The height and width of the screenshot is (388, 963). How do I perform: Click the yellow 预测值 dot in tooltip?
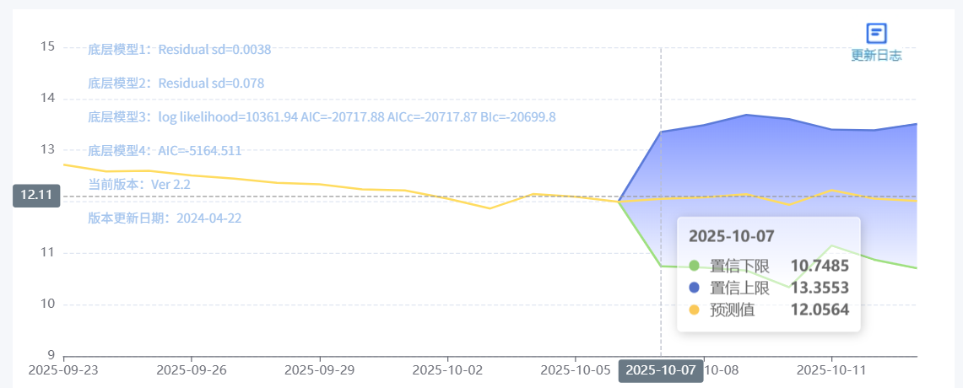point(695,310)
